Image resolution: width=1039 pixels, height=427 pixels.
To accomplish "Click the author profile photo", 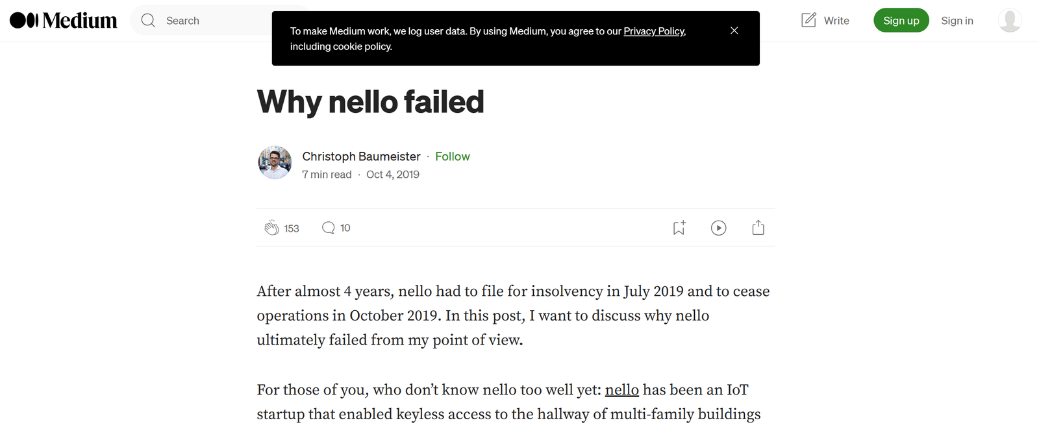I will tap(275, 162).
